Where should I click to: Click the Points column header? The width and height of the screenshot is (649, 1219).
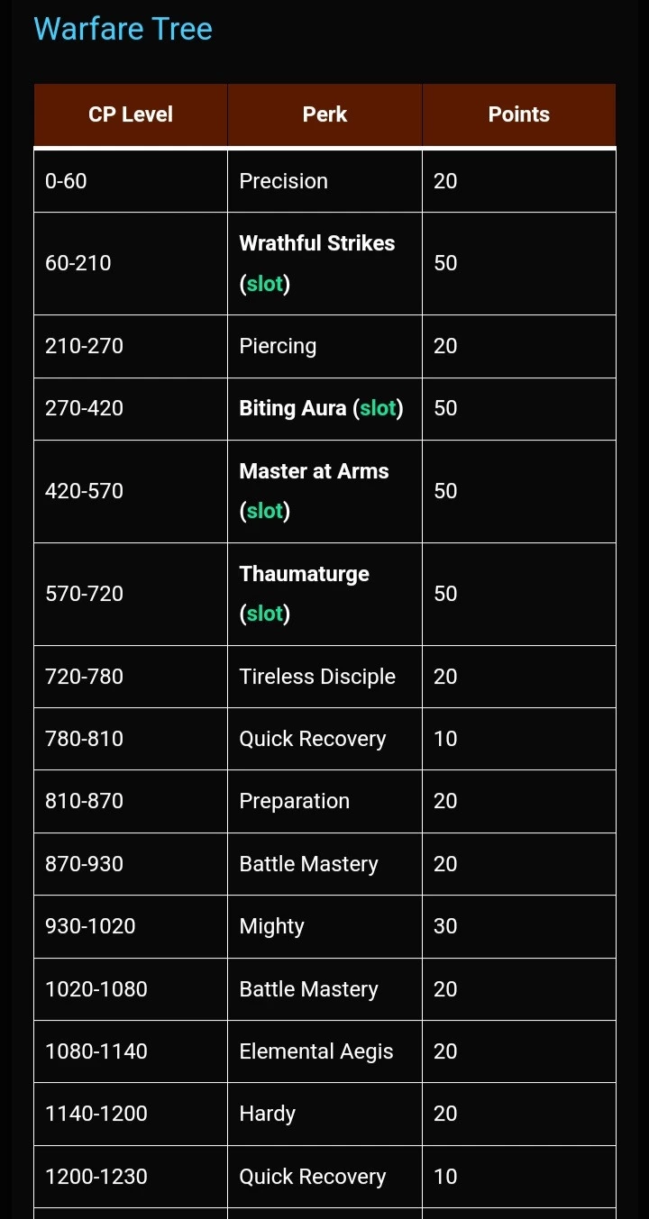(518, 114)
